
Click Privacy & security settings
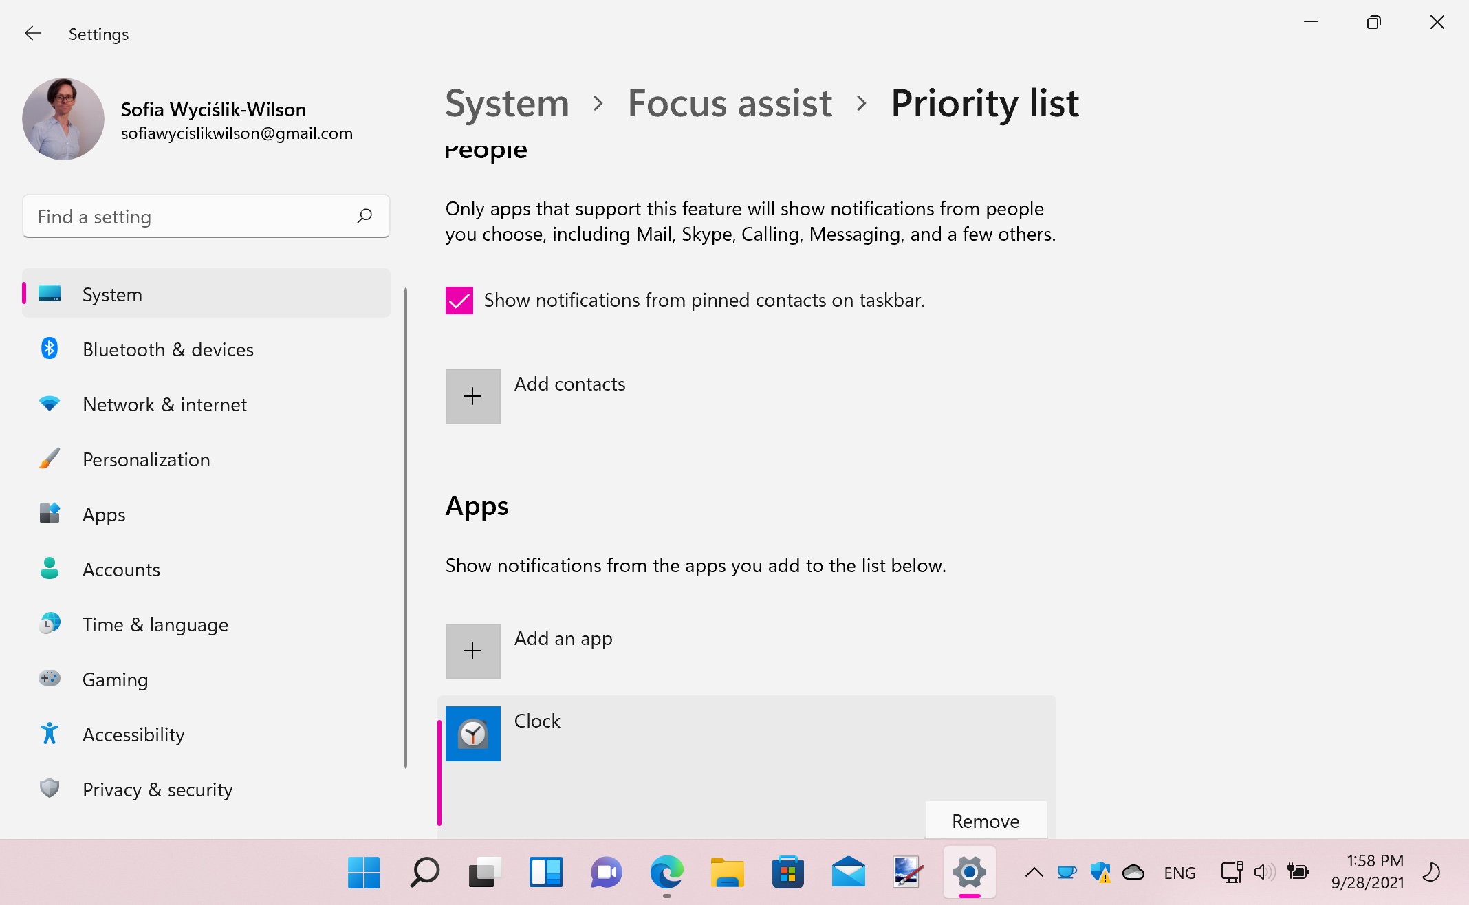click(157, 789)
